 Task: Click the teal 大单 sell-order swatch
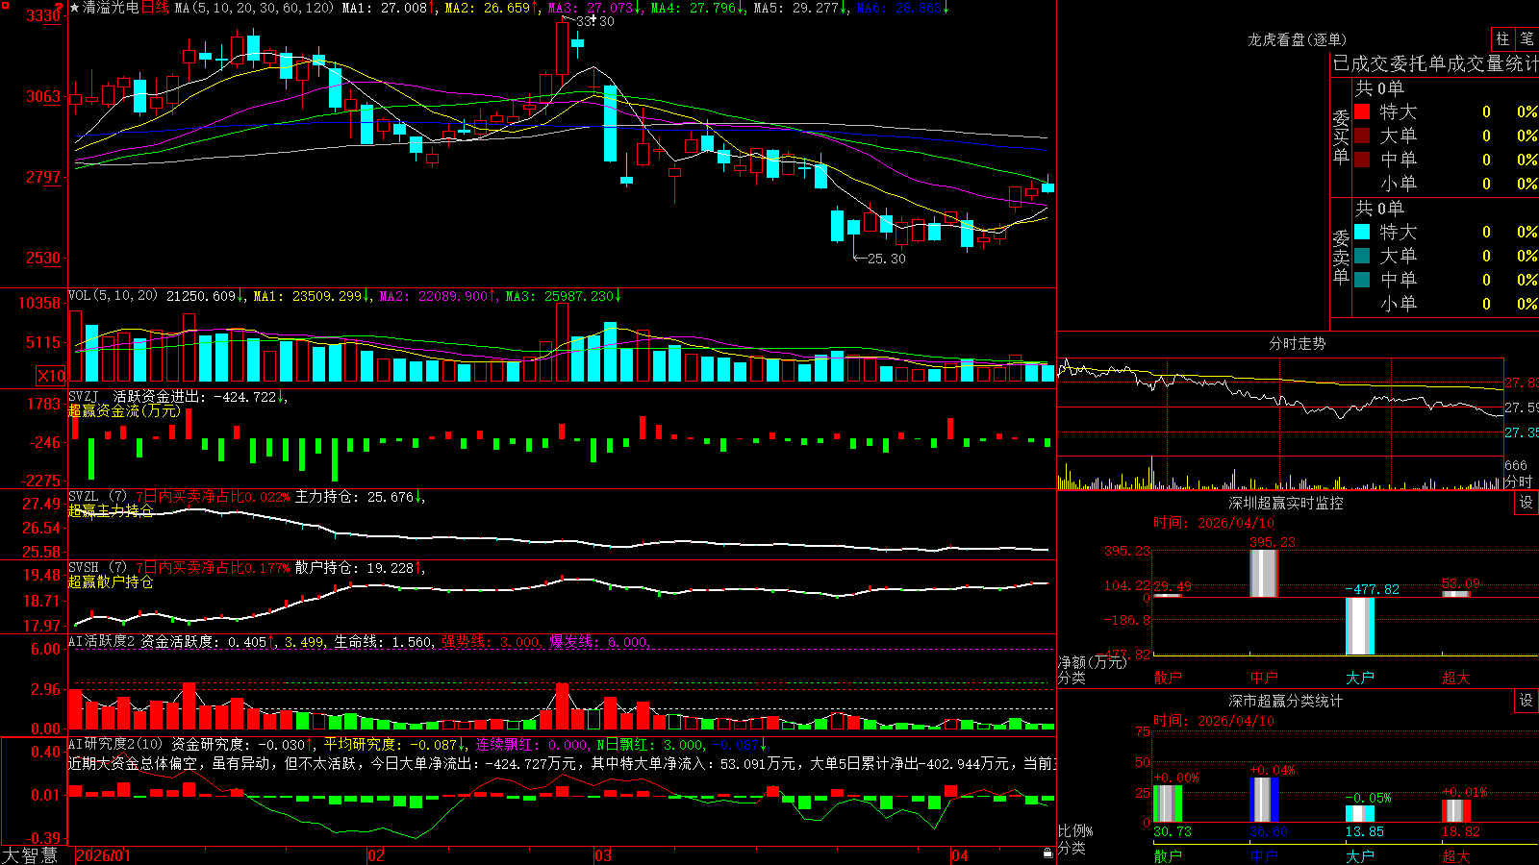(x=1362, y=256)
